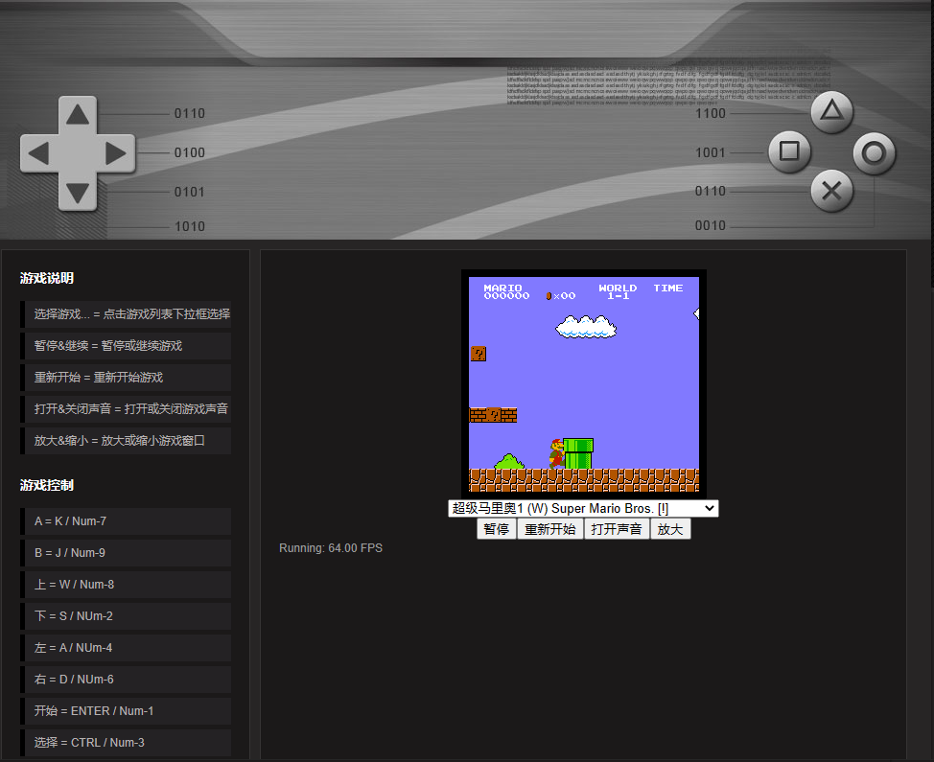Click the D-pad down arrow

point(78,193)
